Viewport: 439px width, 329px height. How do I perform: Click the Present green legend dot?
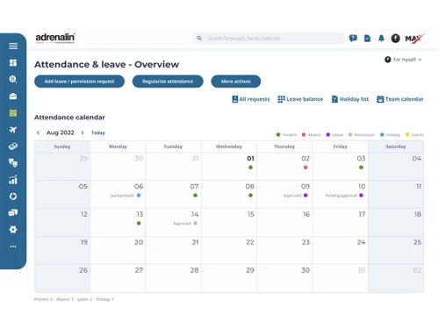click(x=278, y=135)
